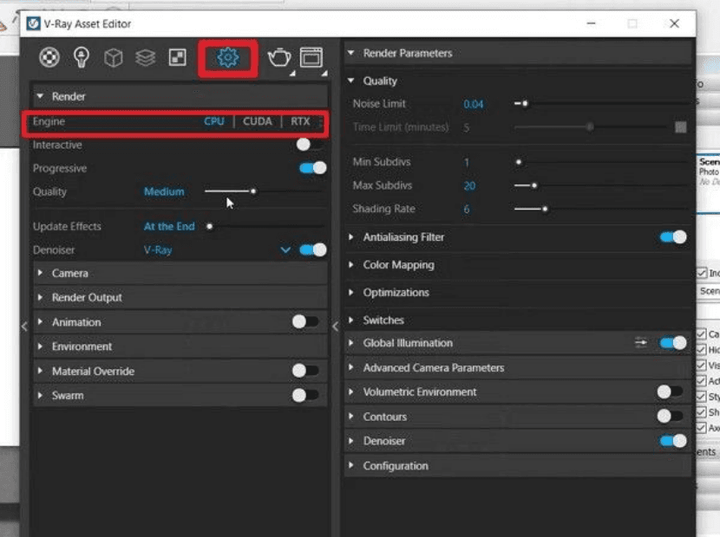Edit the Noise Limit 0.04 value
This screenshot has height=537, width=720.
[474, 104]
